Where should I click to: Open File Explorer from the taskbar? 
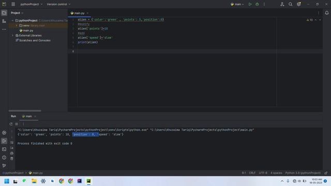tap(34, 181)
